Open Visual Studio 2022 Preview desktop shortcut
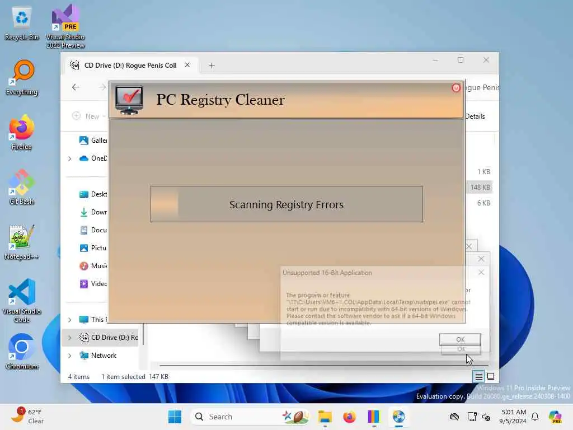The image size is (573, 430). (65, 26)
